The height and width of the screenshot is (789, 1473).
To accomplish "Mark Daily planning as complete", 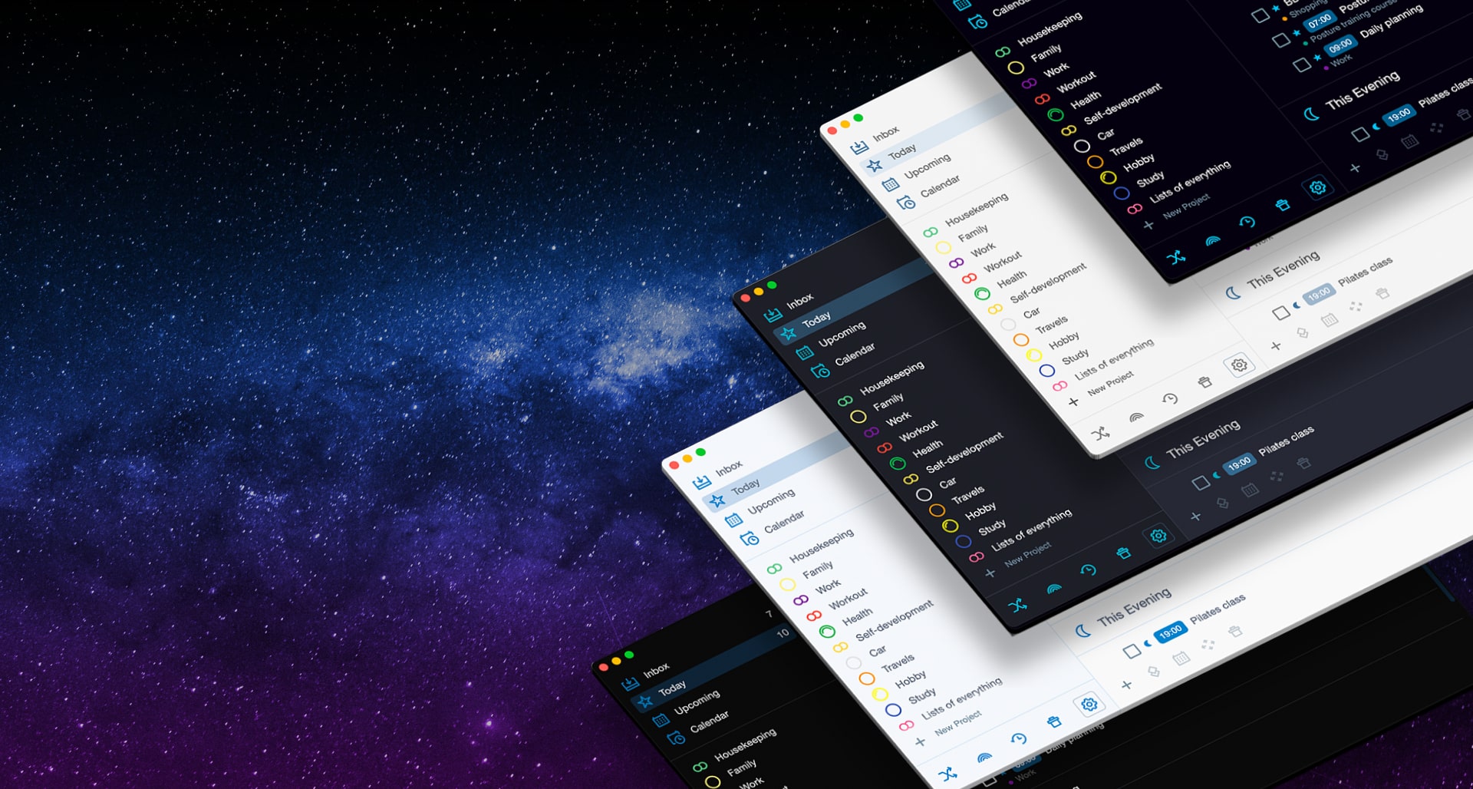I will (x=1303, y=66).
